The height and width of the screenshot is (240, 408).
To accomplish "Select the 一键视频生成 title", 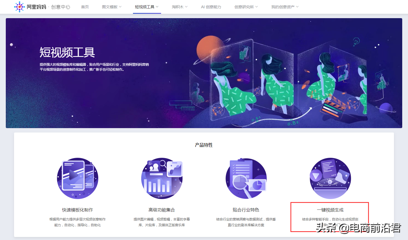I will (x=330, y=210).
